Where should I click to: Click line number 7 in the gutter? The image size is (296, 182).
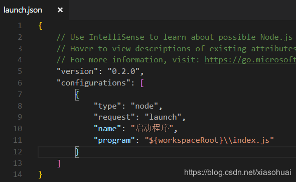(20, 95)
